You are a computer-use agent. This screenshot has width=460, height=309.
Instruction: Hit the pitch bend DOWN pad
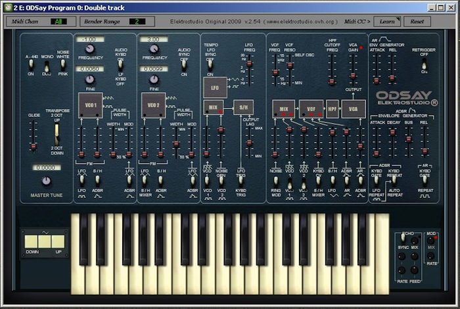click(x=31, y=241)
